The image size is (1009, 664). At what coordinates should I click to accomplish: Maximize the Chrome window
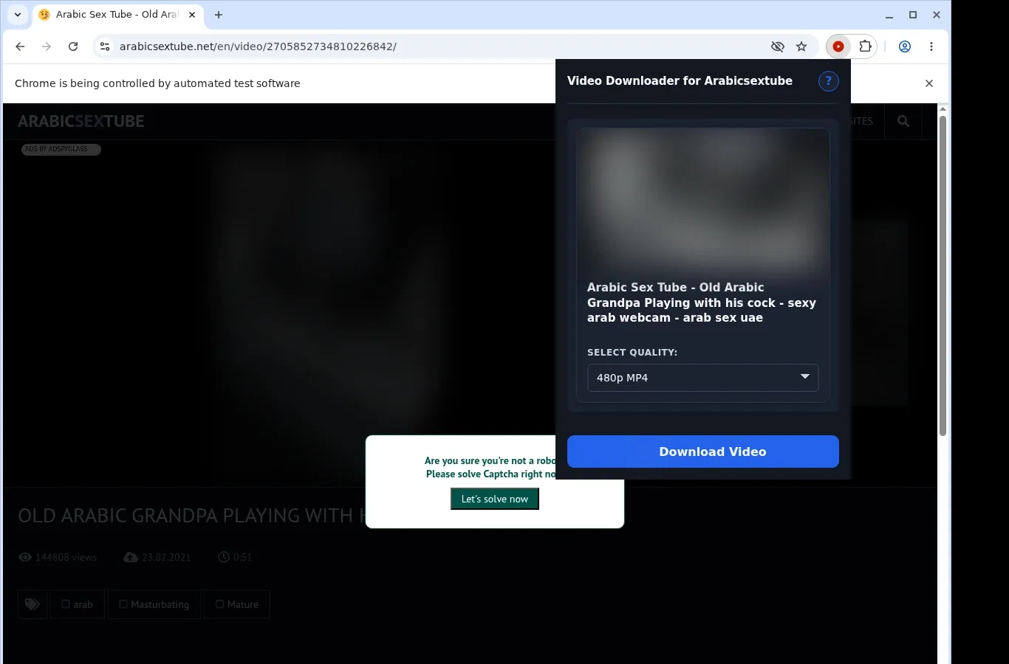(913, 15)
